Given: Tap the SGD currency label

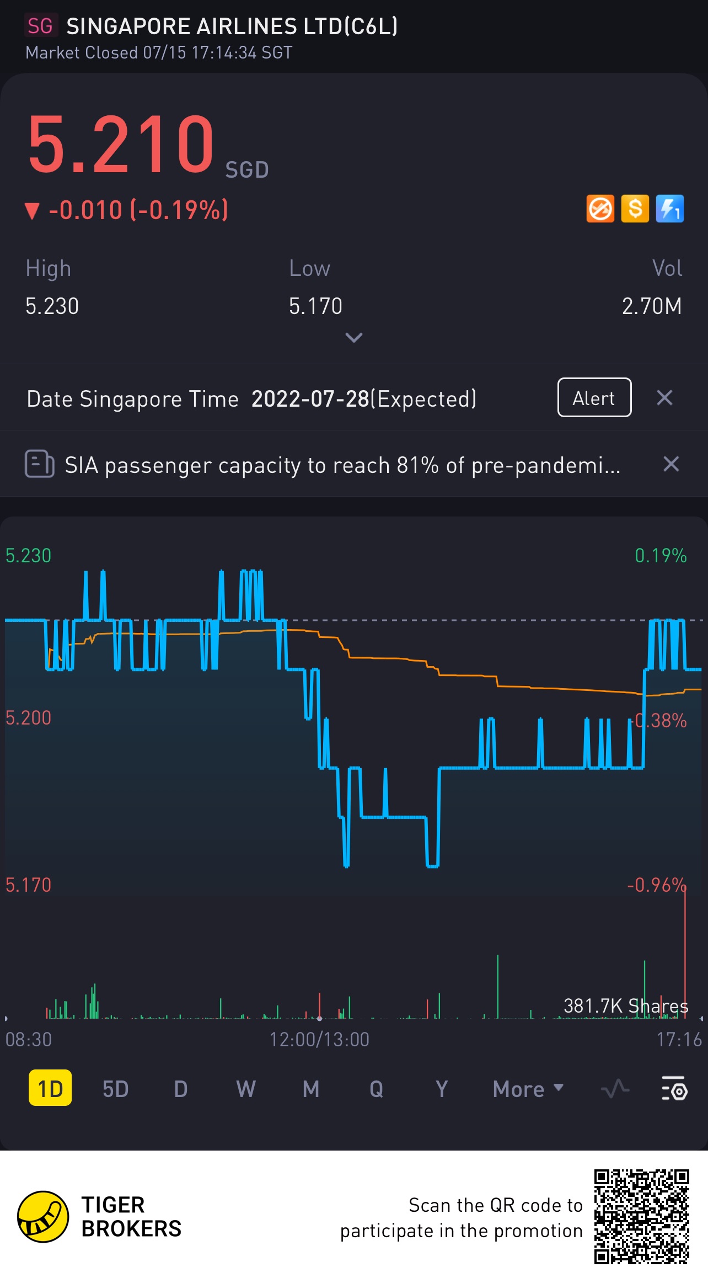Looking at the screenshot, I should click(247, 170).
